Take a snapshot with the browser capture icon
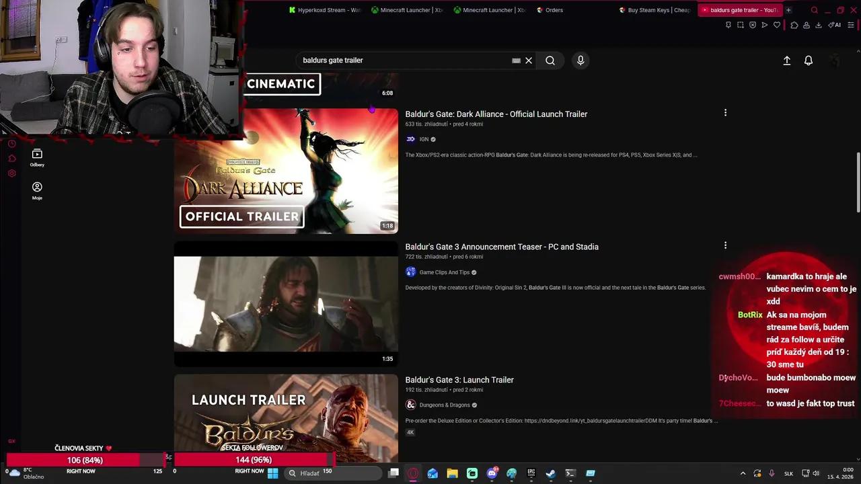Viewport: 861px width, 484px height. pyautogui.click(x=740, y=25)
